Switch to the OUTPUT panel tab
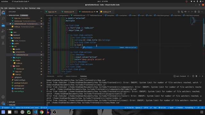The image size is (205, 115). pyautogui.click(x=60, y=76)
